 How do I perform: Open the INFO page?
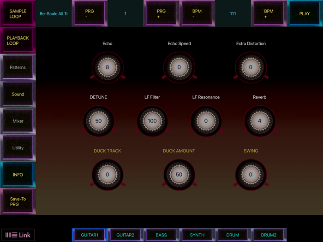coord(18,175)
